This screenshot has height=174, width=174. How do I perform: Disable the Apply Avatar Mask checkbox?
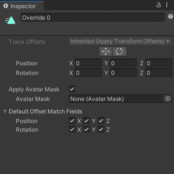(x=72, y=89)
